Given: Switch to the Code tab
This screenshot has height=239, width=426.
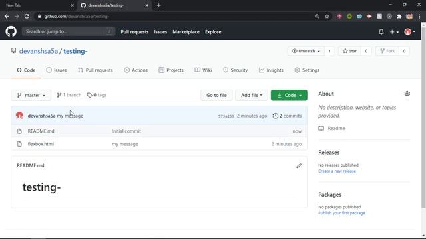Looking at the screenshot, I should pyautogui.click(x=26, y=70).
